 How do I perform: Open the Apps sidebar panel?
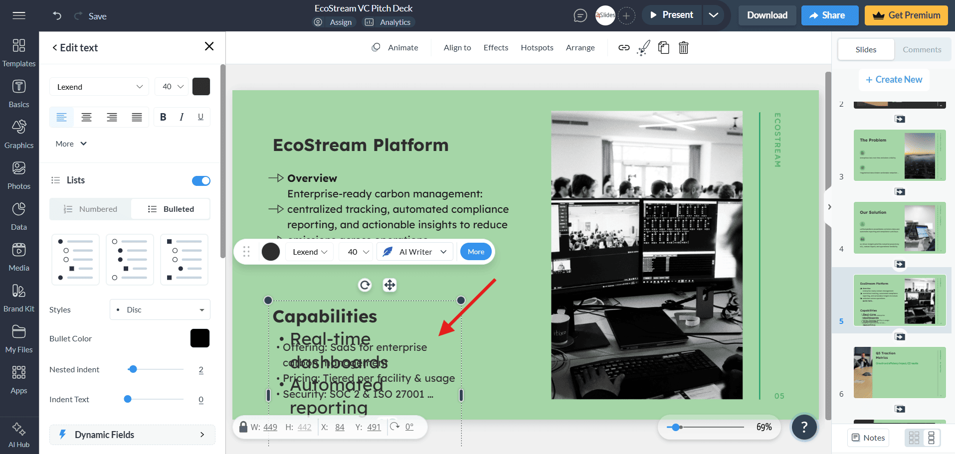pos(19,380)
